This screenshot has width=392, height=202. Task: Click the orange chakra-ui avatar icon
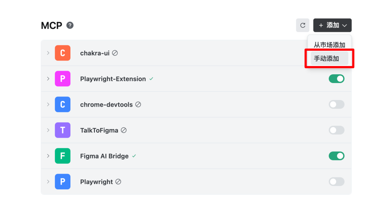coord(62,53)
